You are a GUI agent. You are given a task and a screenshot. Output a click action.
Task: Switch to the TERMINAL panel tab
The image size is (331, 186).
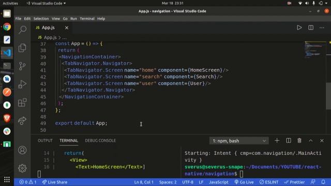coord(69,141)
